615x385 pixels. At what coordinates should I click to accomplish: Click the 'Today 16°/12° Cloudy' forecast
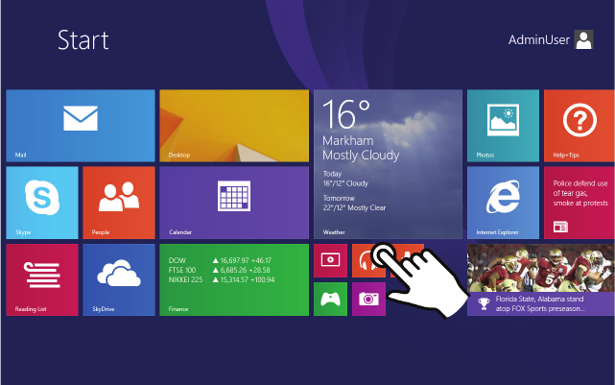coord(345,179)
